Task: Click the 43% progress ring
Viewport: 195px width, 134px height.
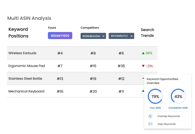Action: pyautogui.click(x=178, y=97)
